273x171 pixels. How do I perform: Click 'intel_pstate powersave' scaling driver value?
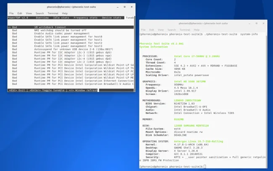192,75
